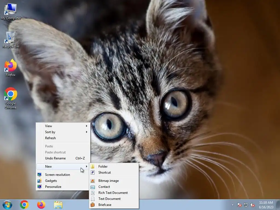This screenshot has width=280, height=210.
Task: Click the View submenu arrow
Action: tap(87, 126)
